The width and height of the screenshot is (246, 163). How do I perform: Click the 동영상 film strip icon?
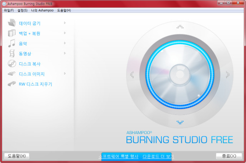(12, 53)
